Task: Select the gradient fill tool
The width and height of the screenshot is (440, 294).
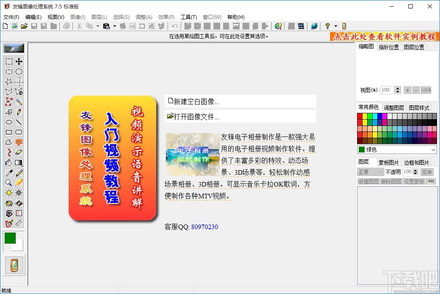Action: (19, 163)
